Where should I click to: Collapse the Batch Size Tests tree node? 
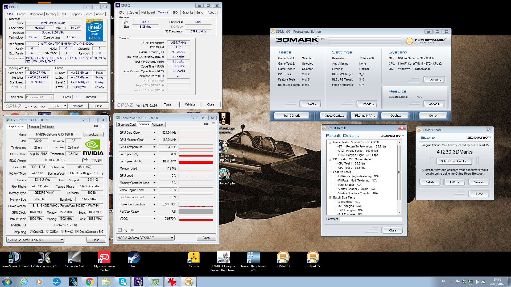[x=330, y=197]
